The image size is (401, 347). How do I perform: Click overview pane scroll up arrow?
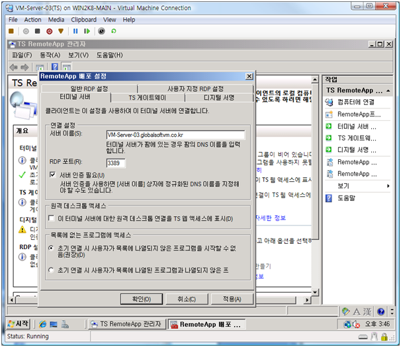coord(315,79)
